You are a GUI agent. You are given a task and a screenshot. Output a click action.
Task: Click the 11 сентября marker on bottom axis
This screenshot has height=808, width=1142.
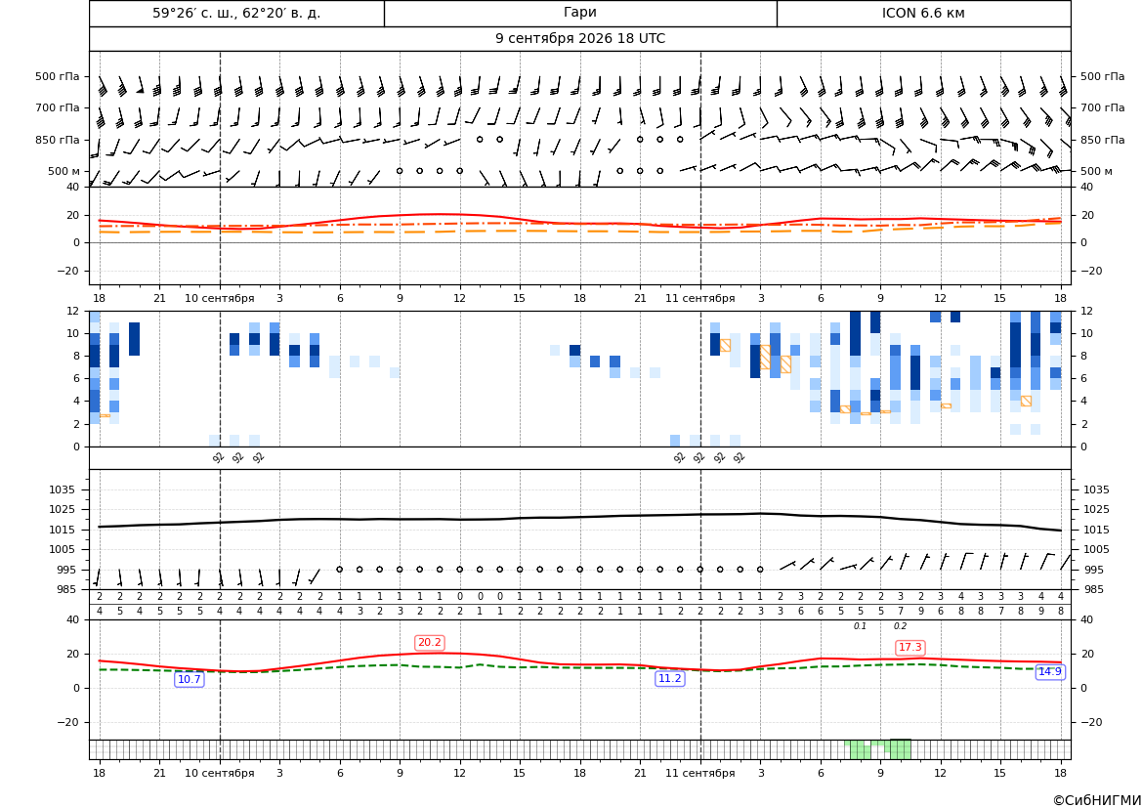click(x=700, y=773)
